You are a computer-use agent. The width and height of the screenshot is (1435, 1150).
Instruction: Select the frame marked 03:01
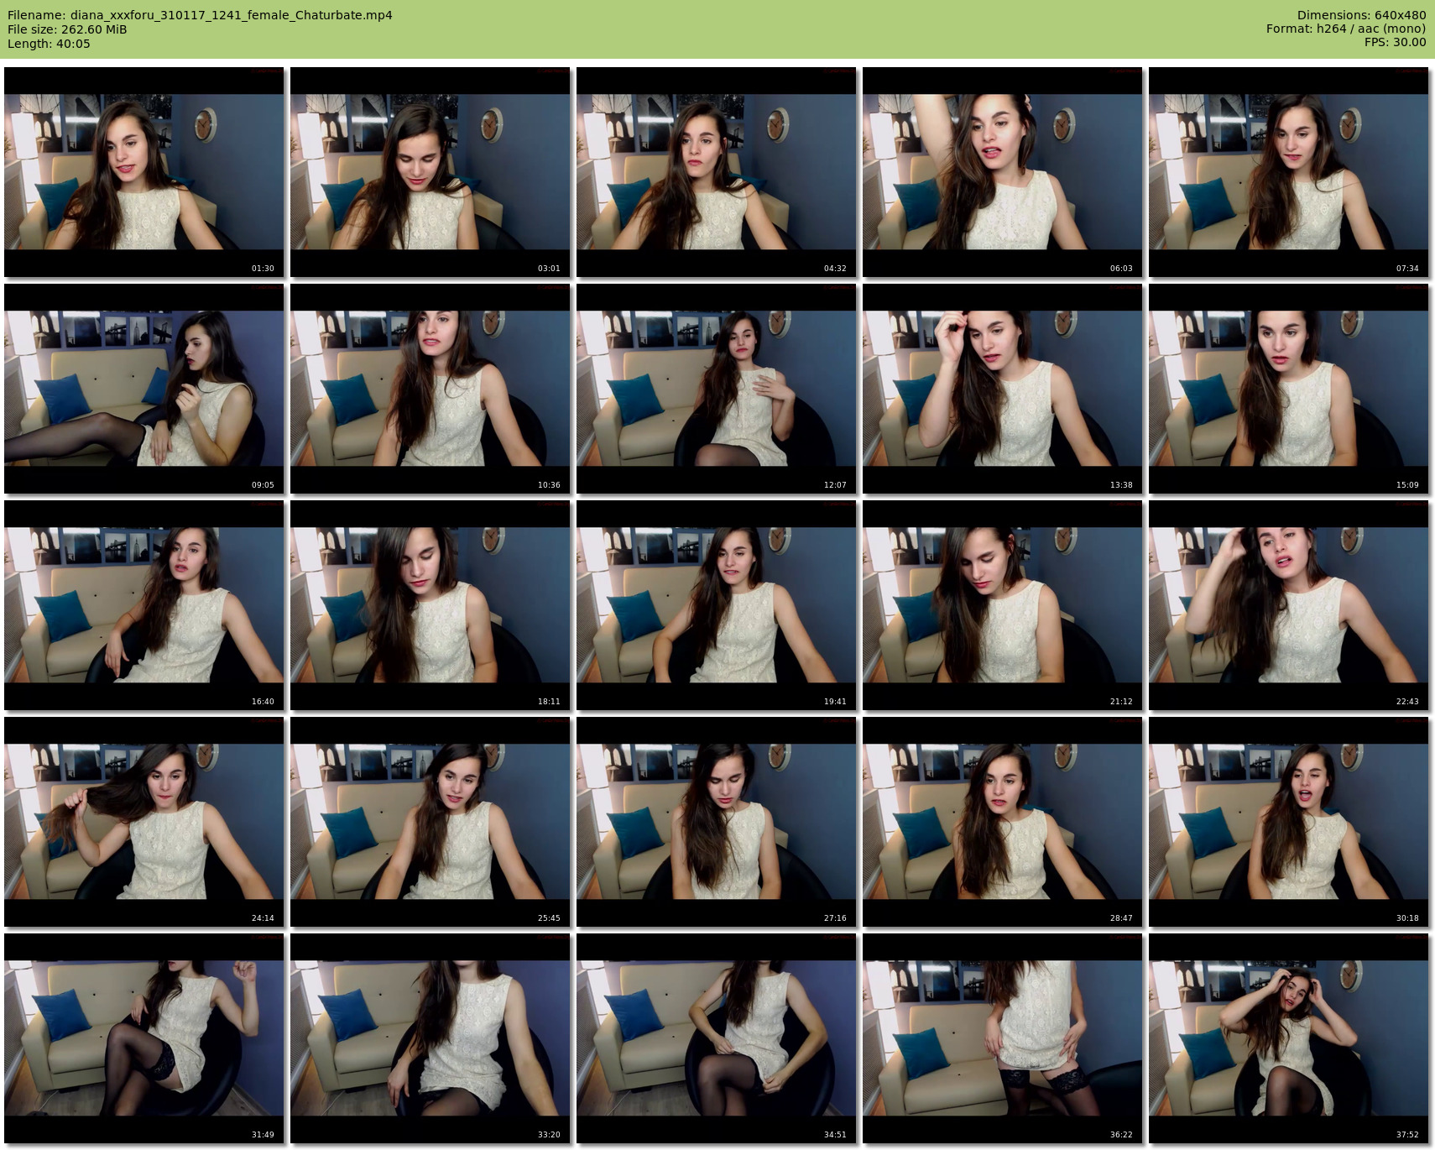[430, 172]
